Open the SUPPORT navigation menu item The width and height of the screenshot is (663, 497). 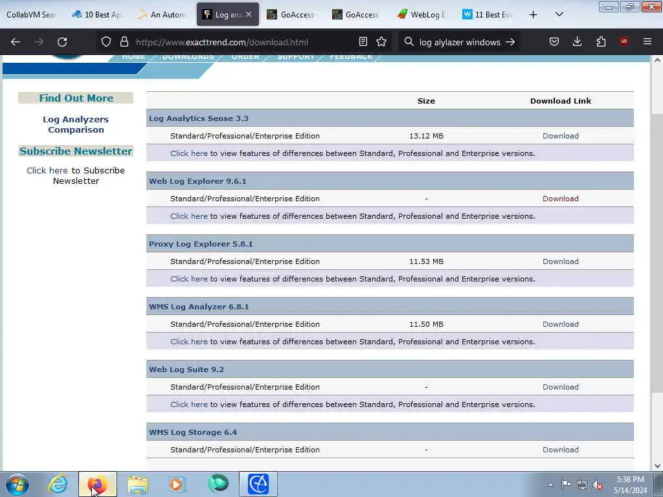click(x=295, y=57)
